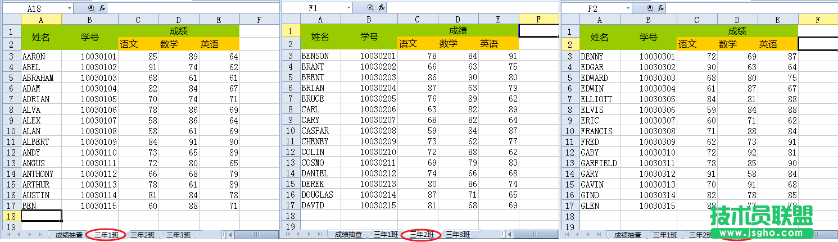Switch to 成绩抽查 tab in the F2 window
Viewport: 838px width, 242px height.
[x=628, y=235]
